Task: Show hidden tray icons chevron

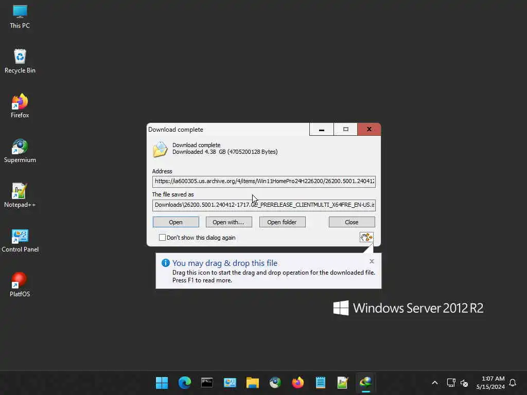Action: click(434, 383)
